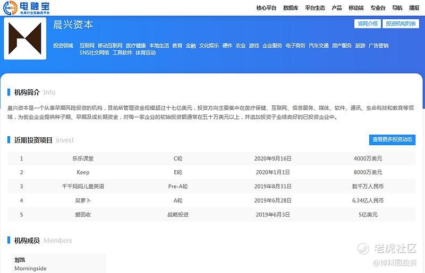425x273 pixels.
Task: Open the 导航 menu
Action: coord(397,8)
